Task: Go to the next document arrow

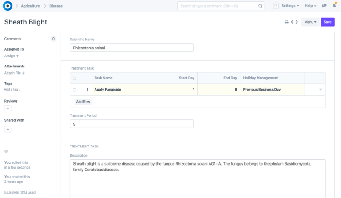Action: click(297, 22)
